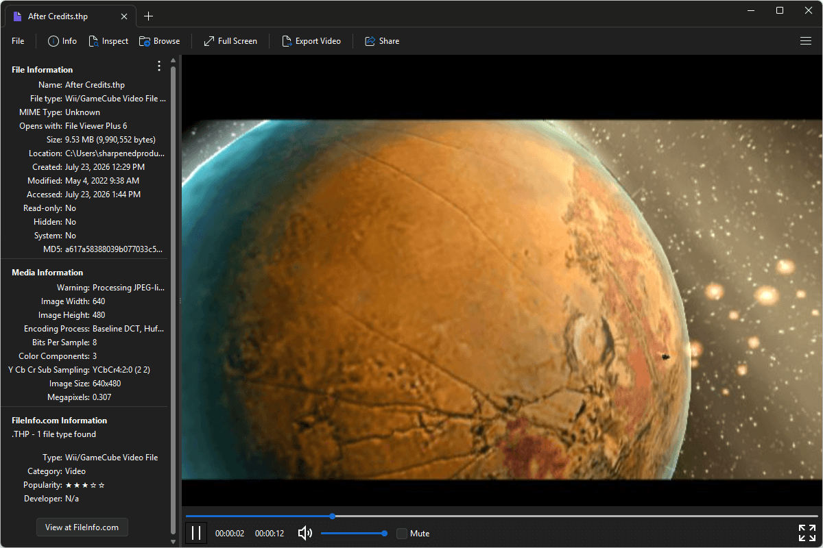Pause the video playback
This screenshot has height=548, width=823.
click(196, 533)
